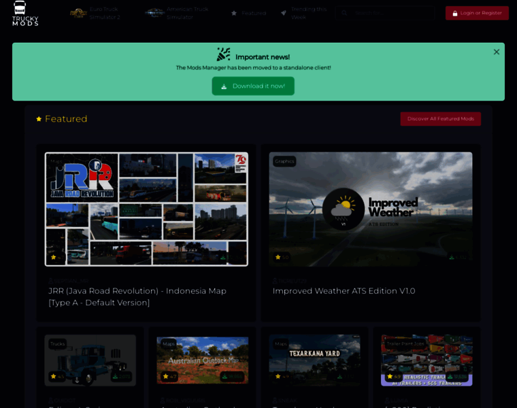
Task: Open JRR Java Road Revolution mod title
Action: coord(137,297)
